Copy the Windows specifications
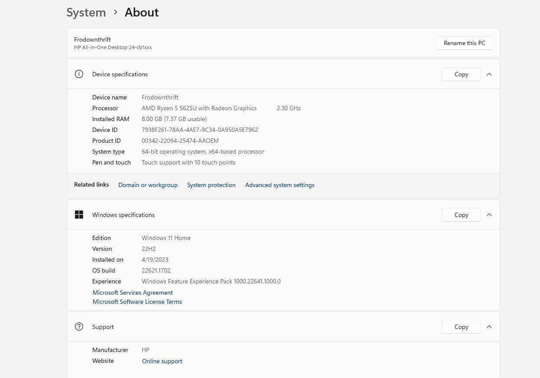The width and height of the screenshot is (540, 378). click(461, 215)
